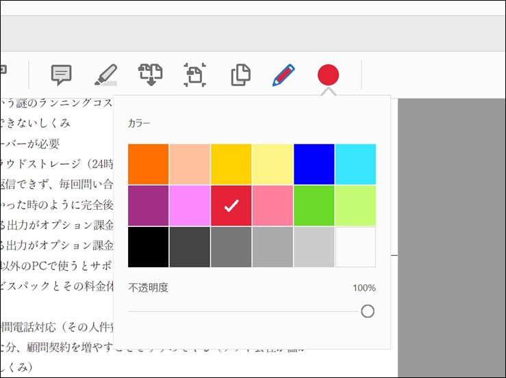The image size is (506, 378).
Task: Choose the light peach color swatch
Action: (x=190, y=164)
